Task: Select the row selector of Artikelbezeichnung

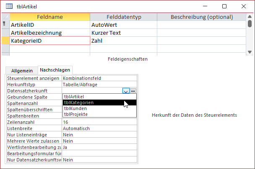Action: coord(5,33)
